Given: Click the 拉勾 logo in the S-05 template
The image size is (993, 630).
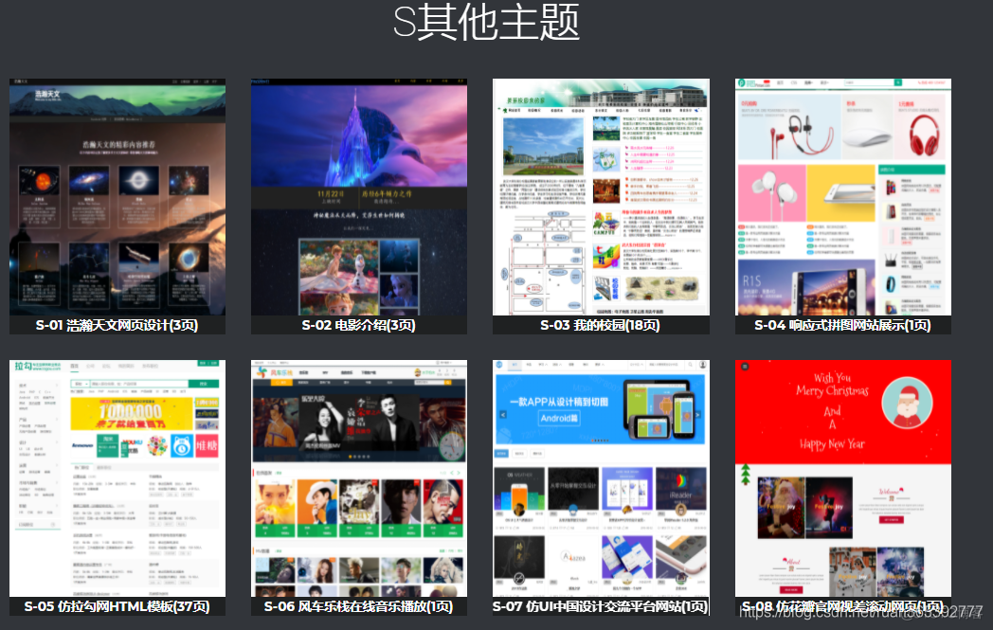Looking at the screenshot, I should (x=22, y=366).
